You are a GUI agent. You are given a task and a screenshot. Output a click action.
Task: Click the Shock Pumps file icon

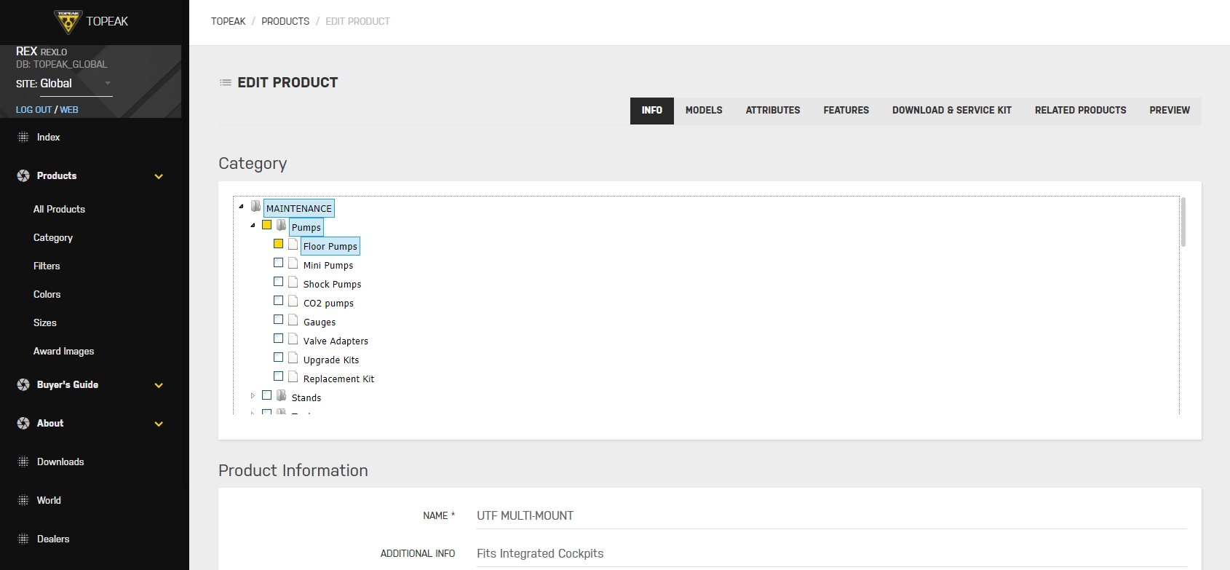coord(293,282)
